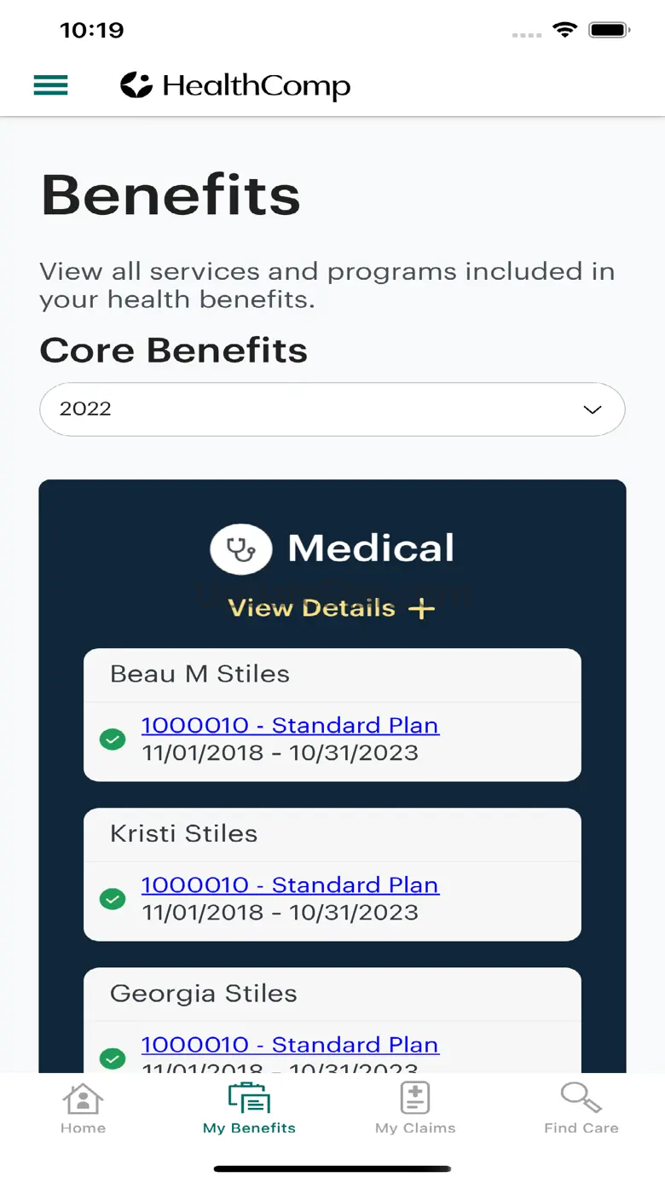Switch to the Find Care tab label
This screenshot has height=1183, width=665.
coord(581,1128)
